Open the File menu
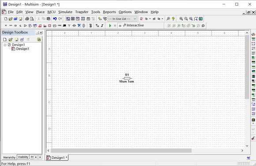This screenshot has height=166, width=256. coord(11,12)
